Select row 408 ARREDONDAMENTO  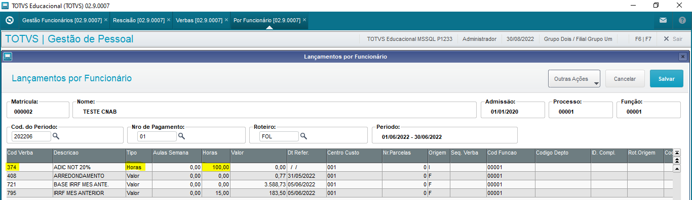339,175
